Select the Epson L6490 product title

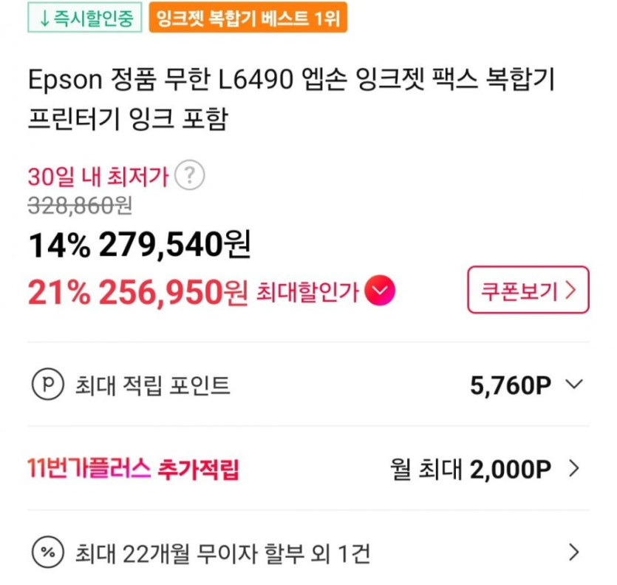point(290,100)
